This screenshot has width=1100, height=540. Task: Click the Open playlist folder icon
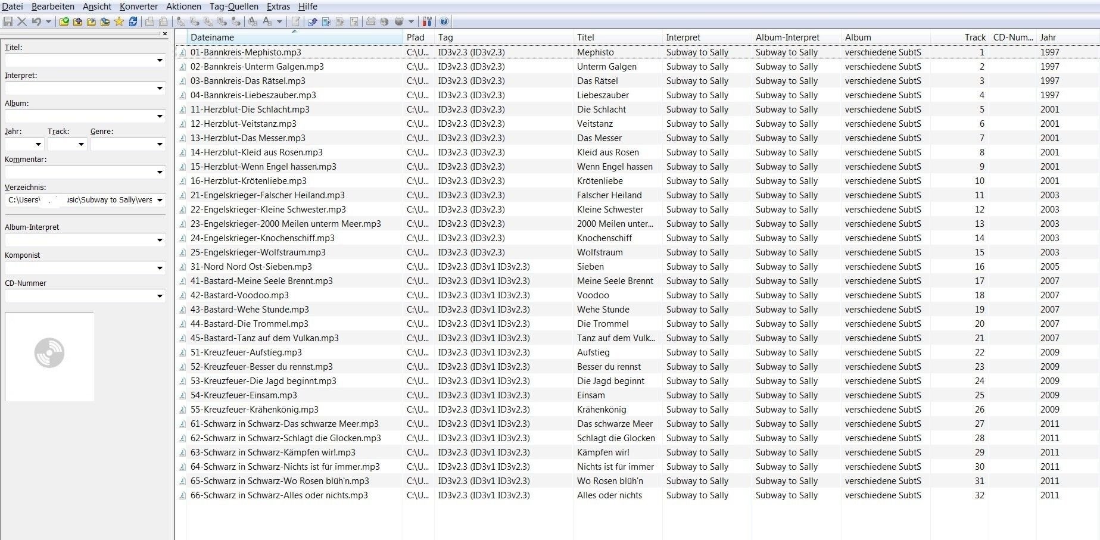click(x=91, y=21)
